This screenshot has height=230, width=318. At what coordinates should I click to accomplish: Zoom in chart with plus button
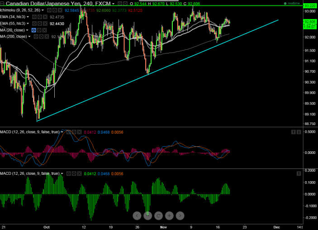pyautogui.click(x=169, y=216)
